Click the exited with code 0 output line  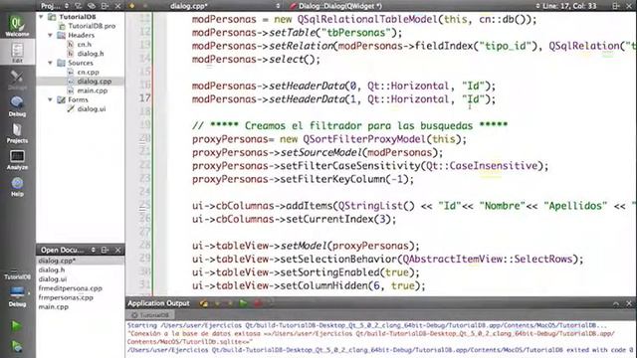tap(380, 350)
